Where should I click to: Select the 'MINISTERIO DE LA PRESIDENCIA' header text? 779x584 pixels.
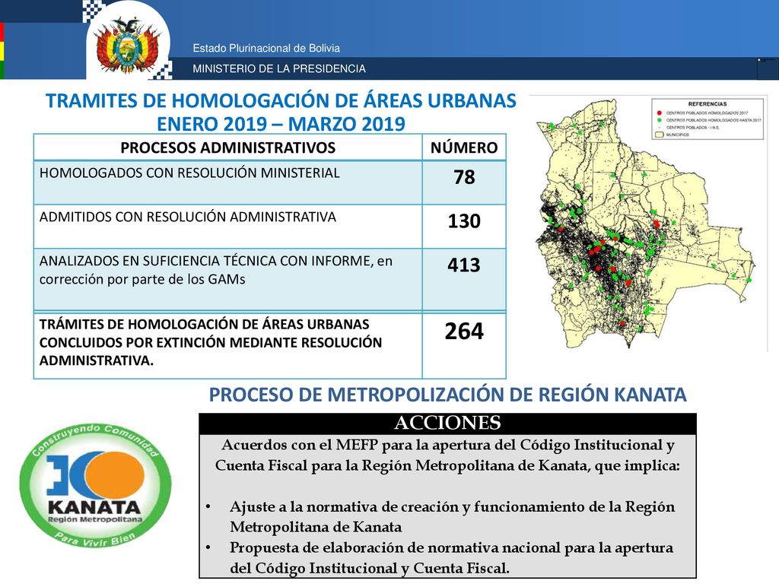point(279,68)
